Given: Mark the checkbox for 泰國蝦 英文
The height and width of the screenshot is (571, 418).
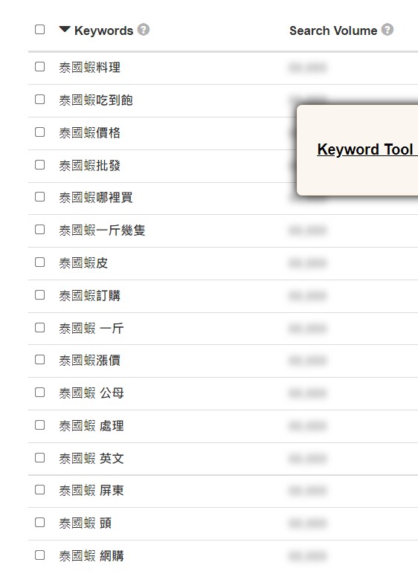Looking at the screenshot, I should tap(39, 457).
